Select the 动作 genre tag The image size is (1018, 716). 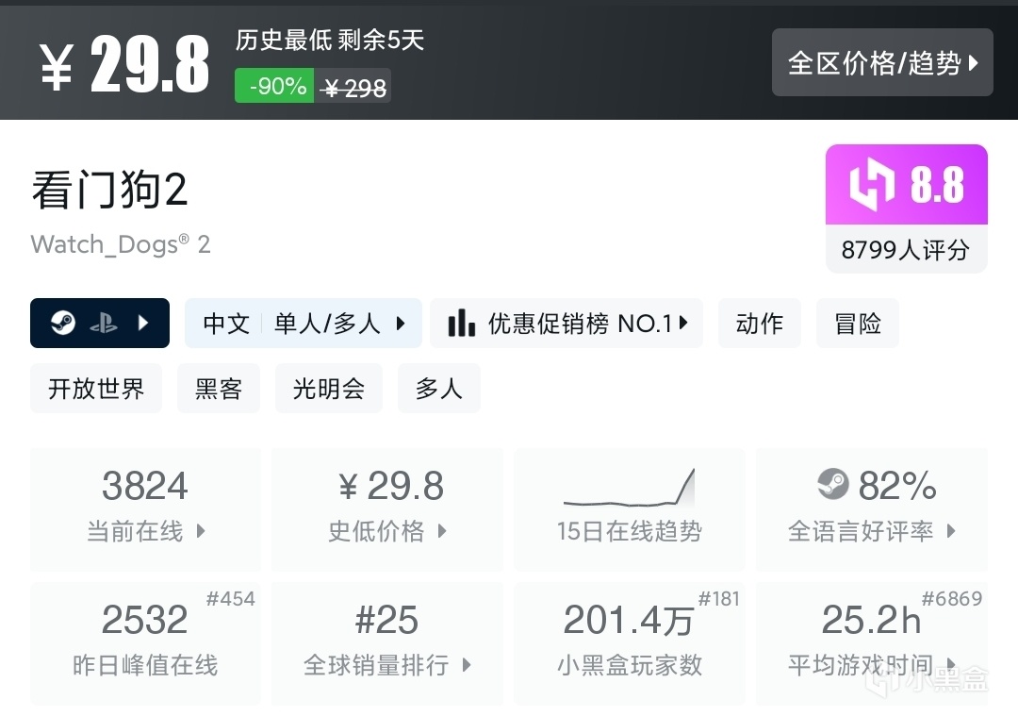tap(759, 324)
